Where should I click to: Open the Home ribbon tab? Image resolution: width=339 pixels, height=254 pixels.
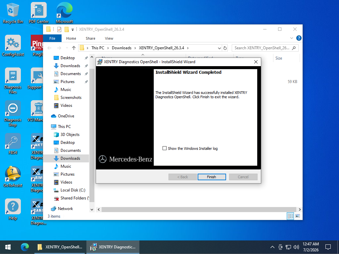(71, 38)
